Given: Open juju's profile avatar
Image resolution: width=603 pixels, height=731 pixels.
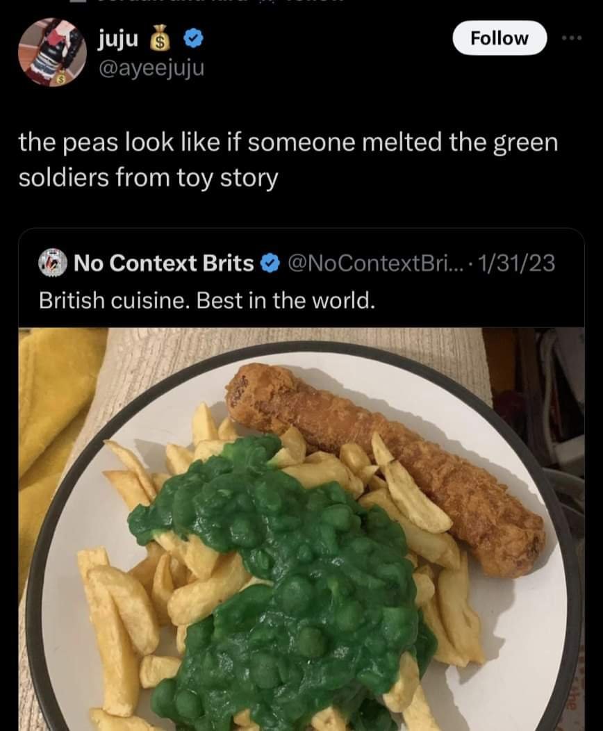Looking at the screenshot, I should click(x=52, y=51).
